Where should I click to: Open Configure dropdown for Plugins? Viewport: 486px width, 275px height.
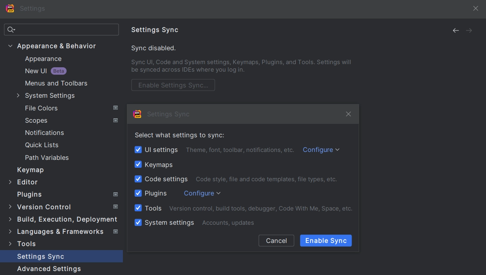(x=202, y=193)
